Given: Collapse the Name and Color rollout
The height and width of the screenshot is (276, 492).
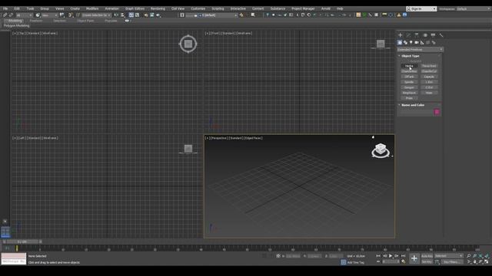Looking at the screenshot, I should 413,105.
